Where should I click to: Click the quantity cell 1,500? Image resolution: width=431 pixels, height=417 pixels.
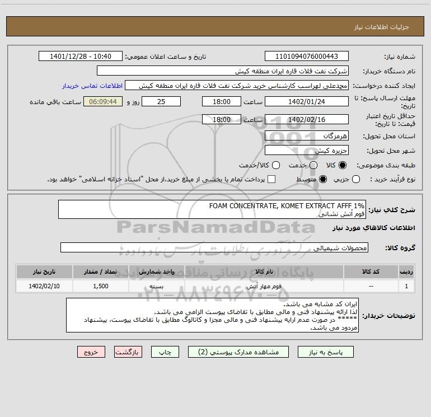click(101, 286)
